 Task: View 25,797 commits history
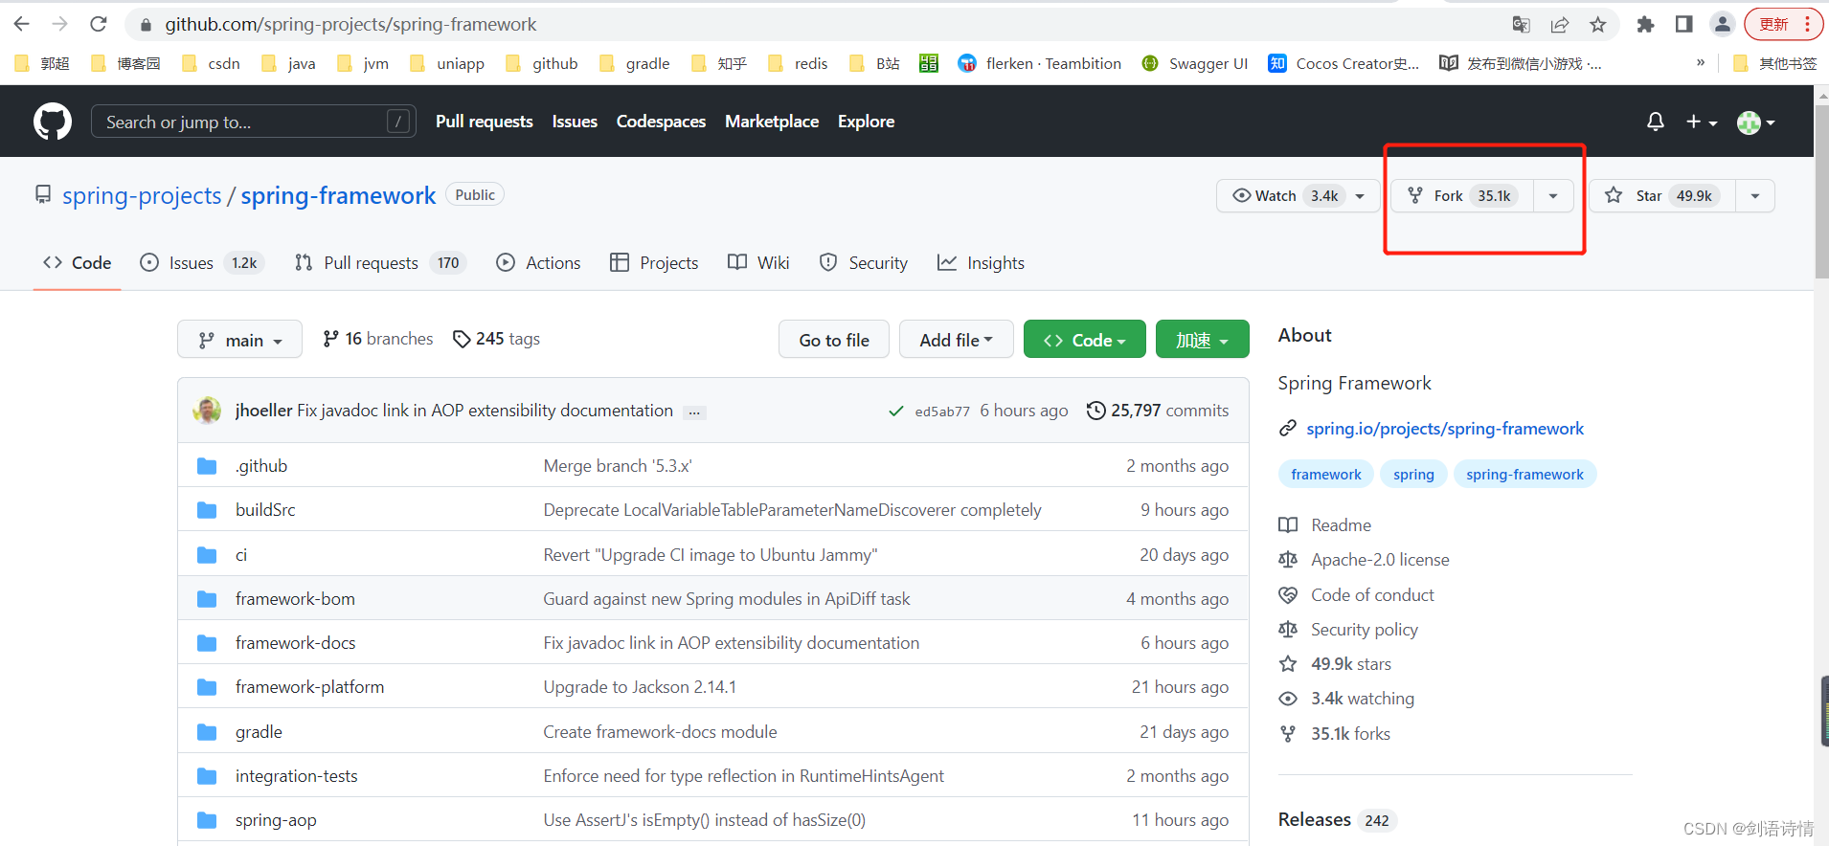coord(1158,411)
